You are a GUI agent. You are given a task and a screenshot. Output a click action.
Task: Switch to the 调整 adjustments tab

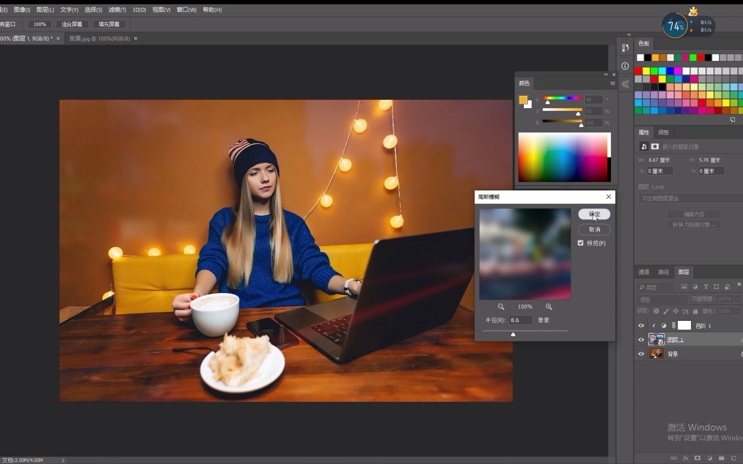663,132
